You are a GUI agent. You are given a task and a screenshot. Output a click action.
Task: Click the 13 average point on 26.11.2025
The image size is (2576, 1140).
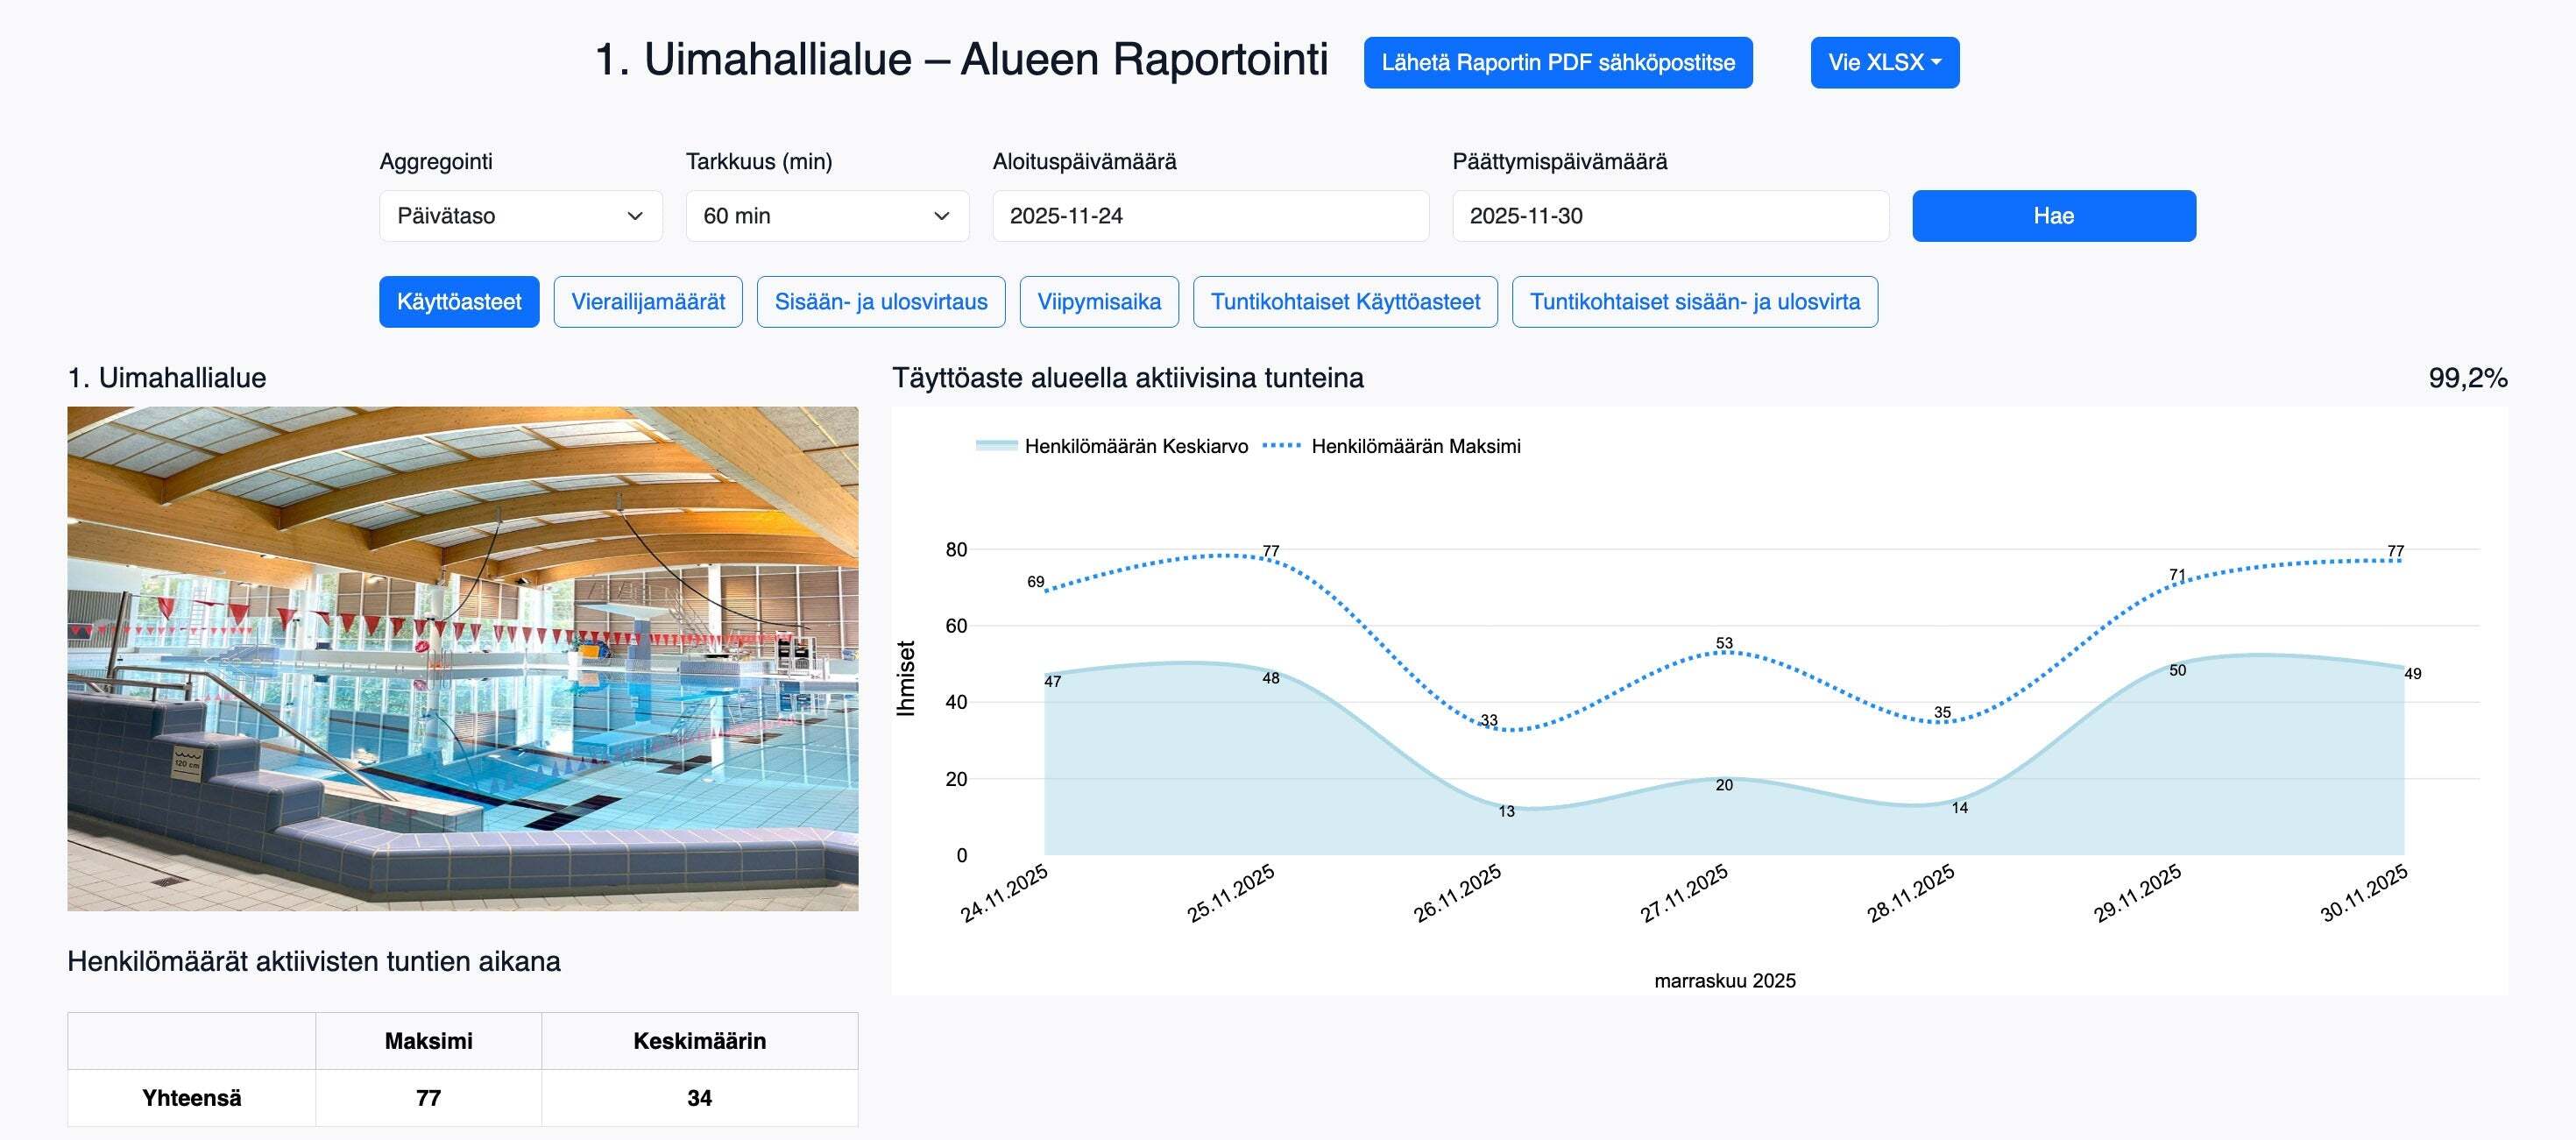click(1498, 806)
